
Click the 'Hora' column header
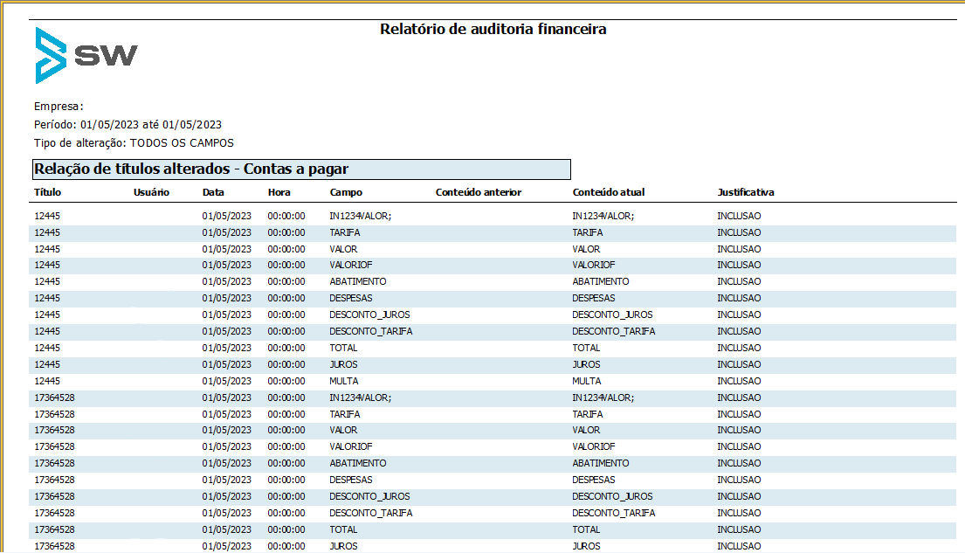tap(279, 192)
